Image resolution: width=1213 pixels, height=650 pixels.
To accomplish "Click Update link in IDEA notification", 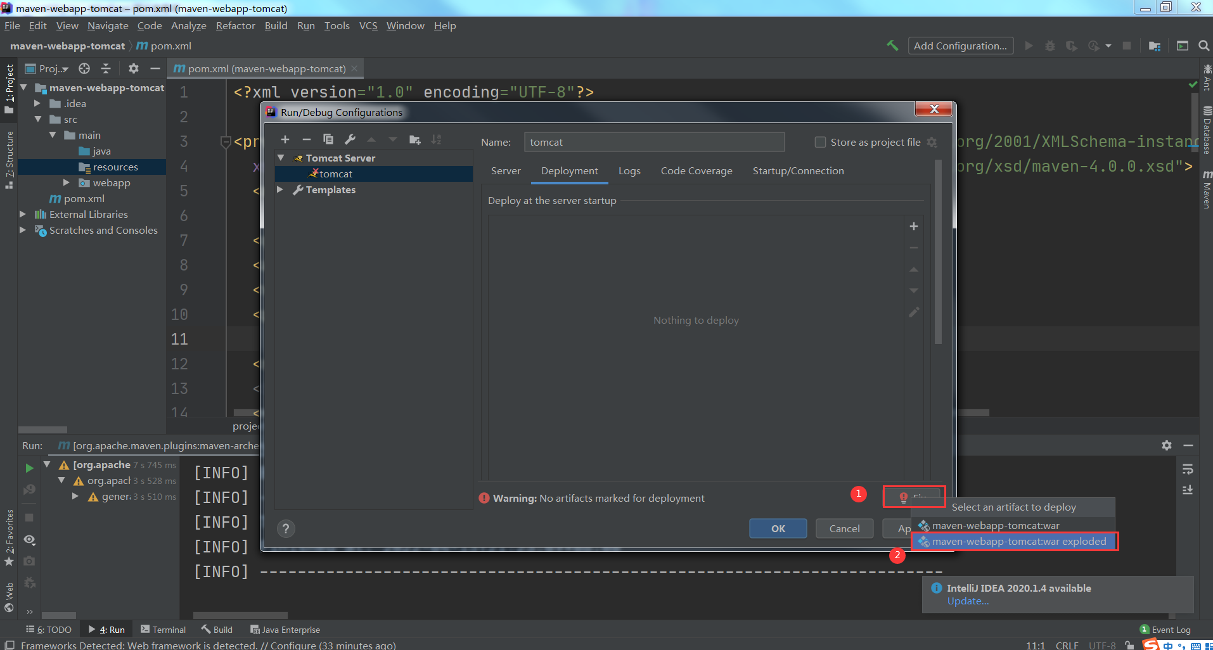I will tap(968, 601).
